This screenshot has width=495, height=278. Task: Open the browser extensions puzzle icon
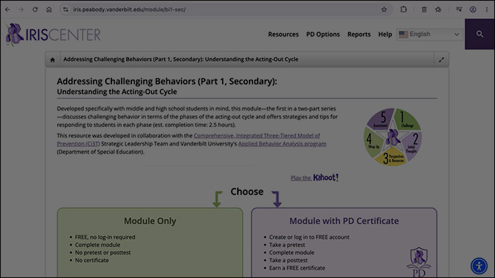pos(404,10)
